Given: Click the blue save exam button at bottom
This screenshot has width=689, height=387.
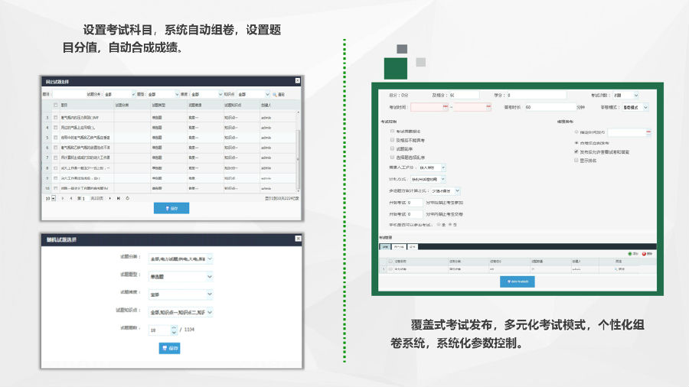Looking at the screenshot, I should point(517,281).
